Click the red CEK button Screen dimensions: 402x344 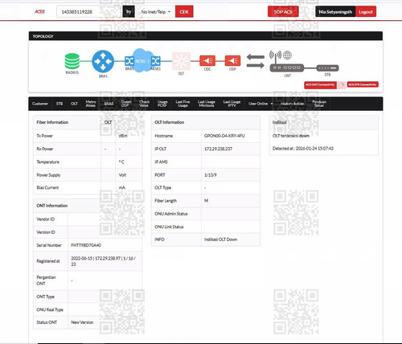[184, 12]
